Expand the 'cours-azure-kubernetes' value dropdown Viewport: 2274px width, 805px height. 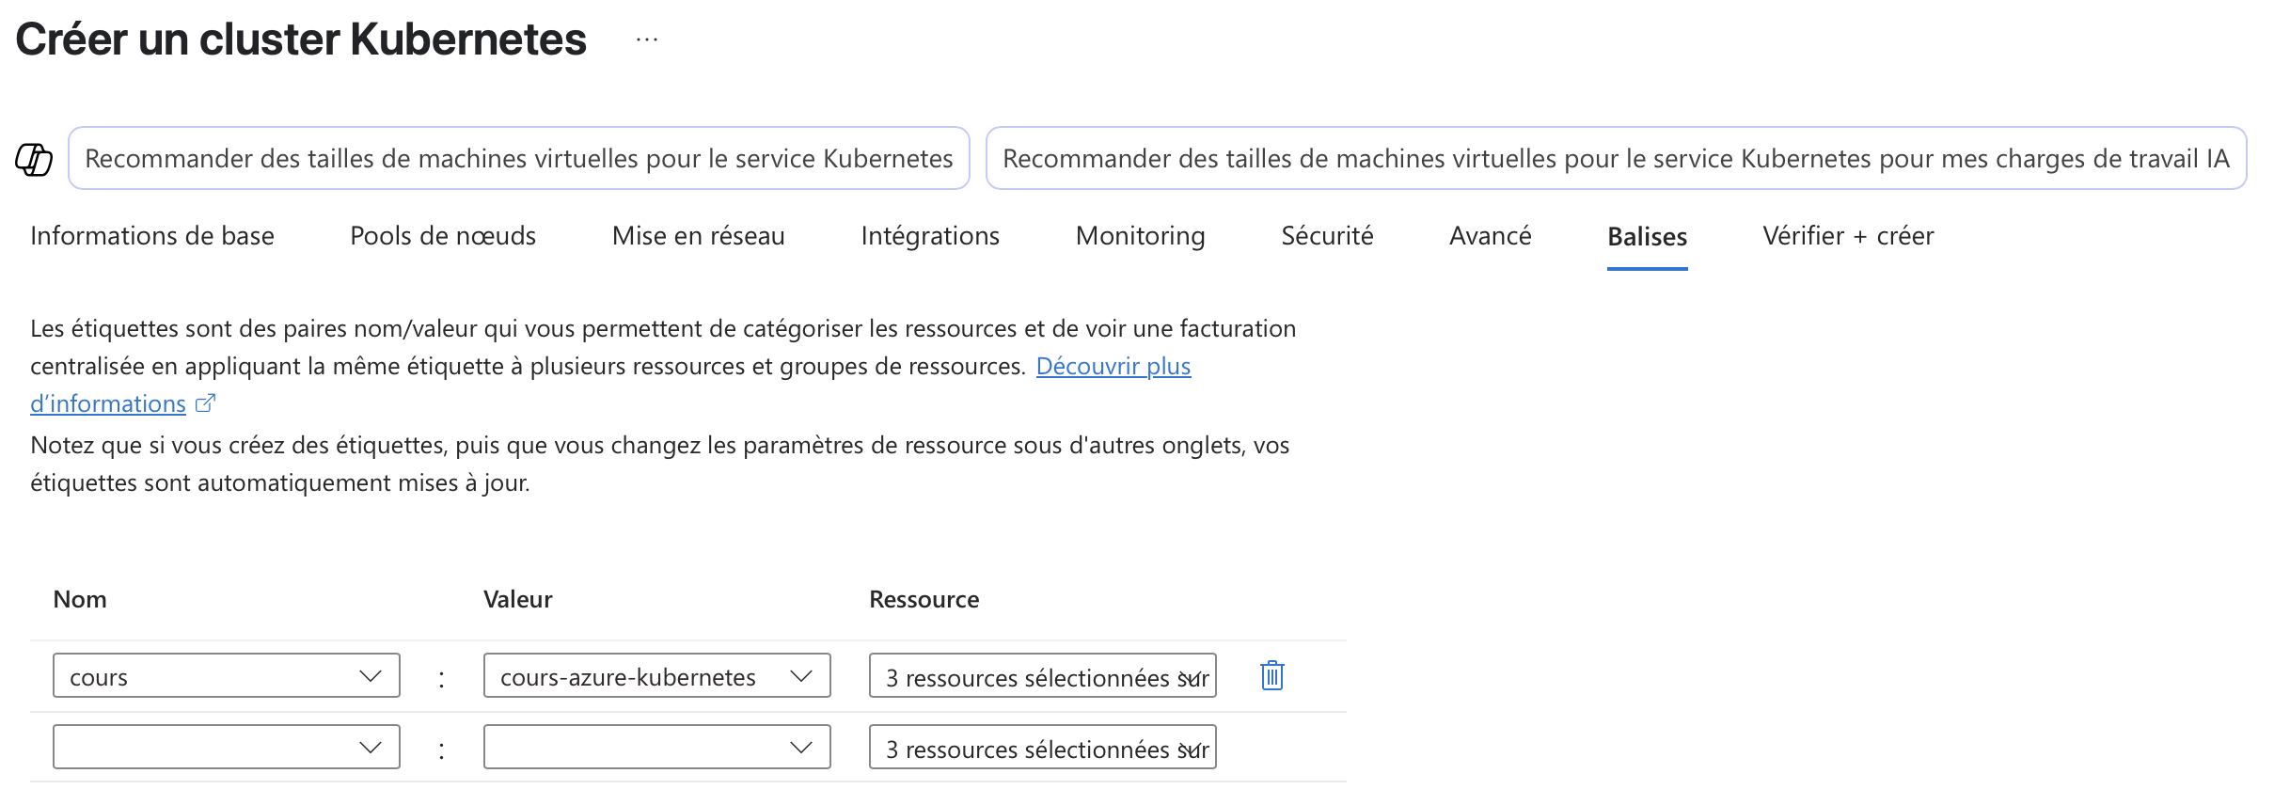(x=800, y=676)
